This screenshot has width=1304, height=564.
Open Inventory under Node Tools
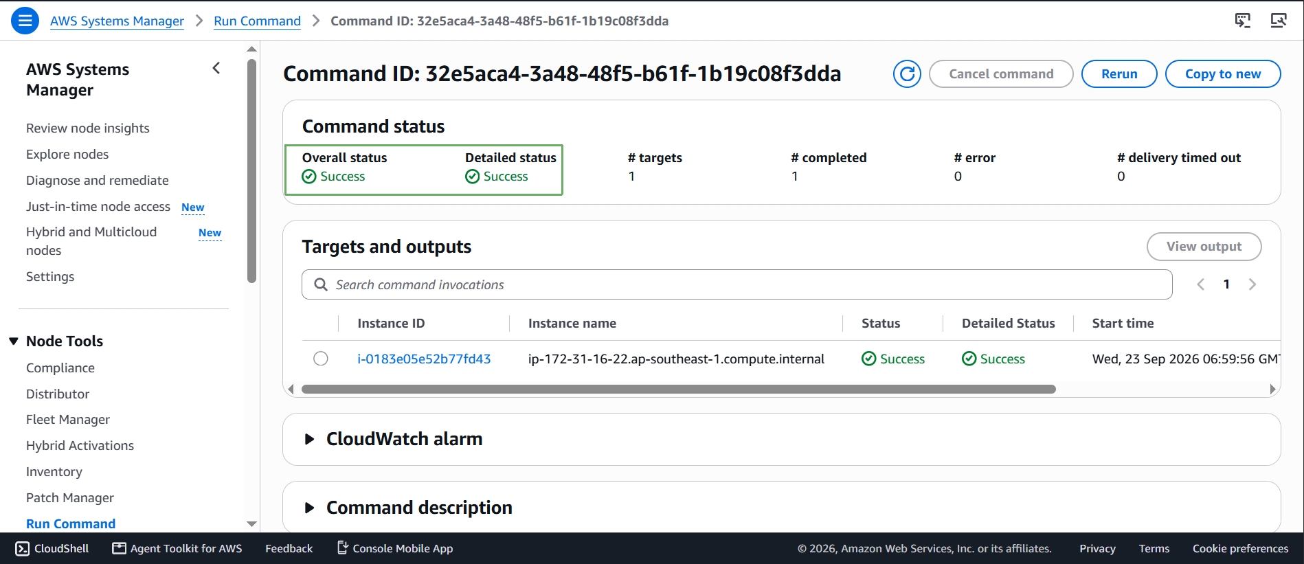(54, 472)
